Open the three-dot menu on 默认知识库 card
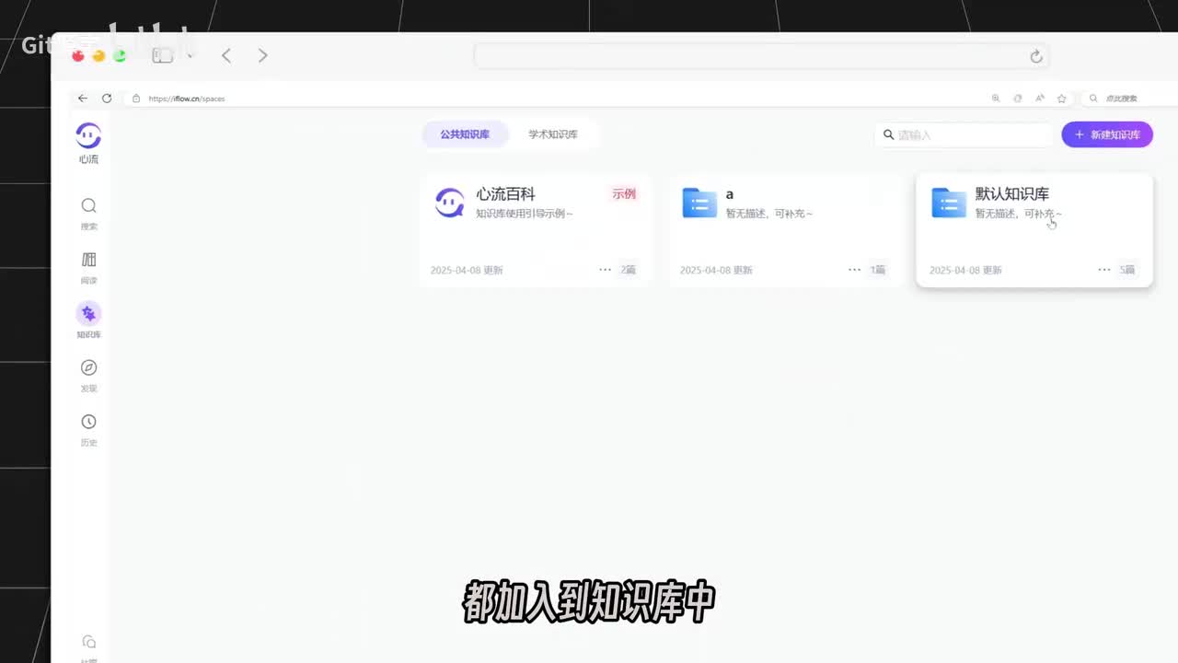 pos(1103,270)
